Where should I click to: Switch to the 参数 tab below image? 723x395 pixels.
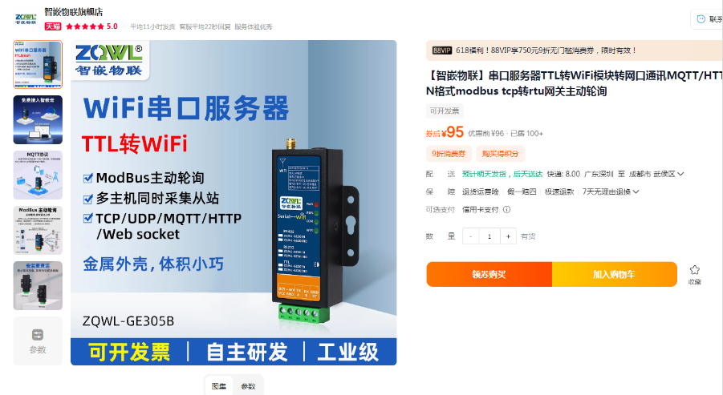[248, 386]
